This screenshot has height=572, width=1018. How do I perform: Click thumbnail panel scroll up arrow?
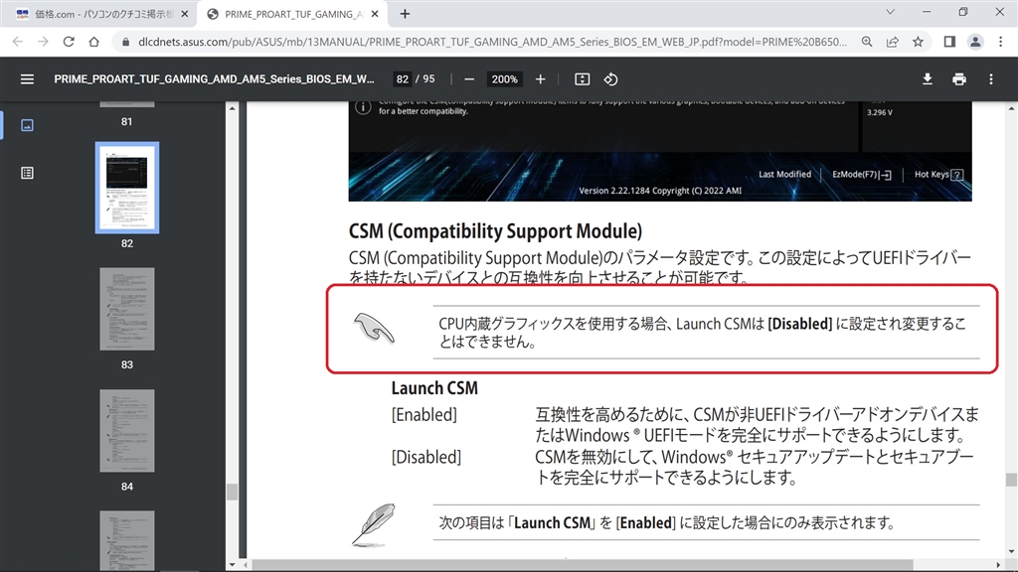coord(232,108)
